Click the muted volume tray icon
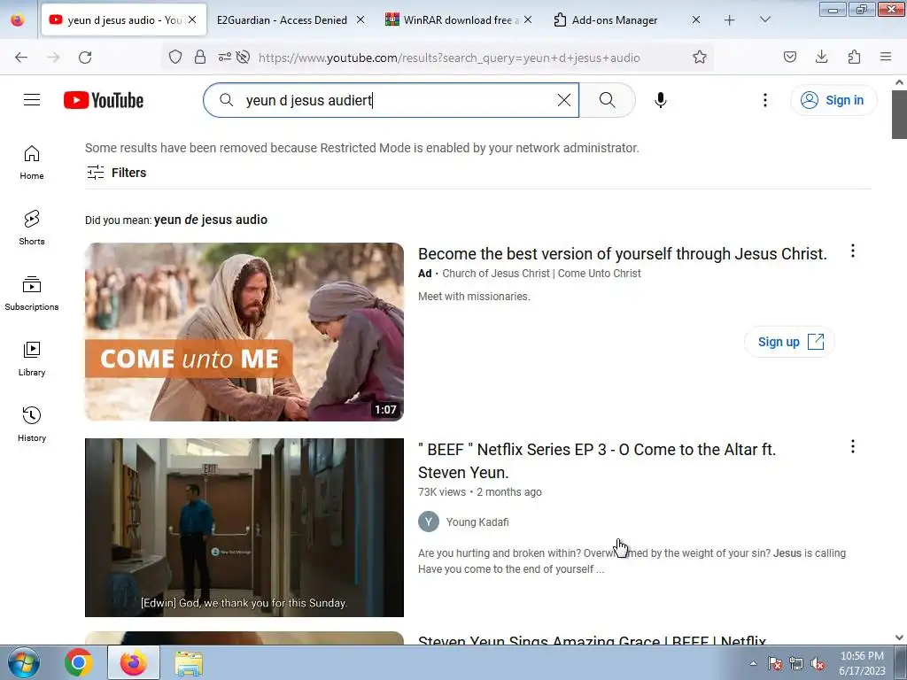The width and height of the screenshot is (907, 680). pyautogui.click(x=818, y=664)
